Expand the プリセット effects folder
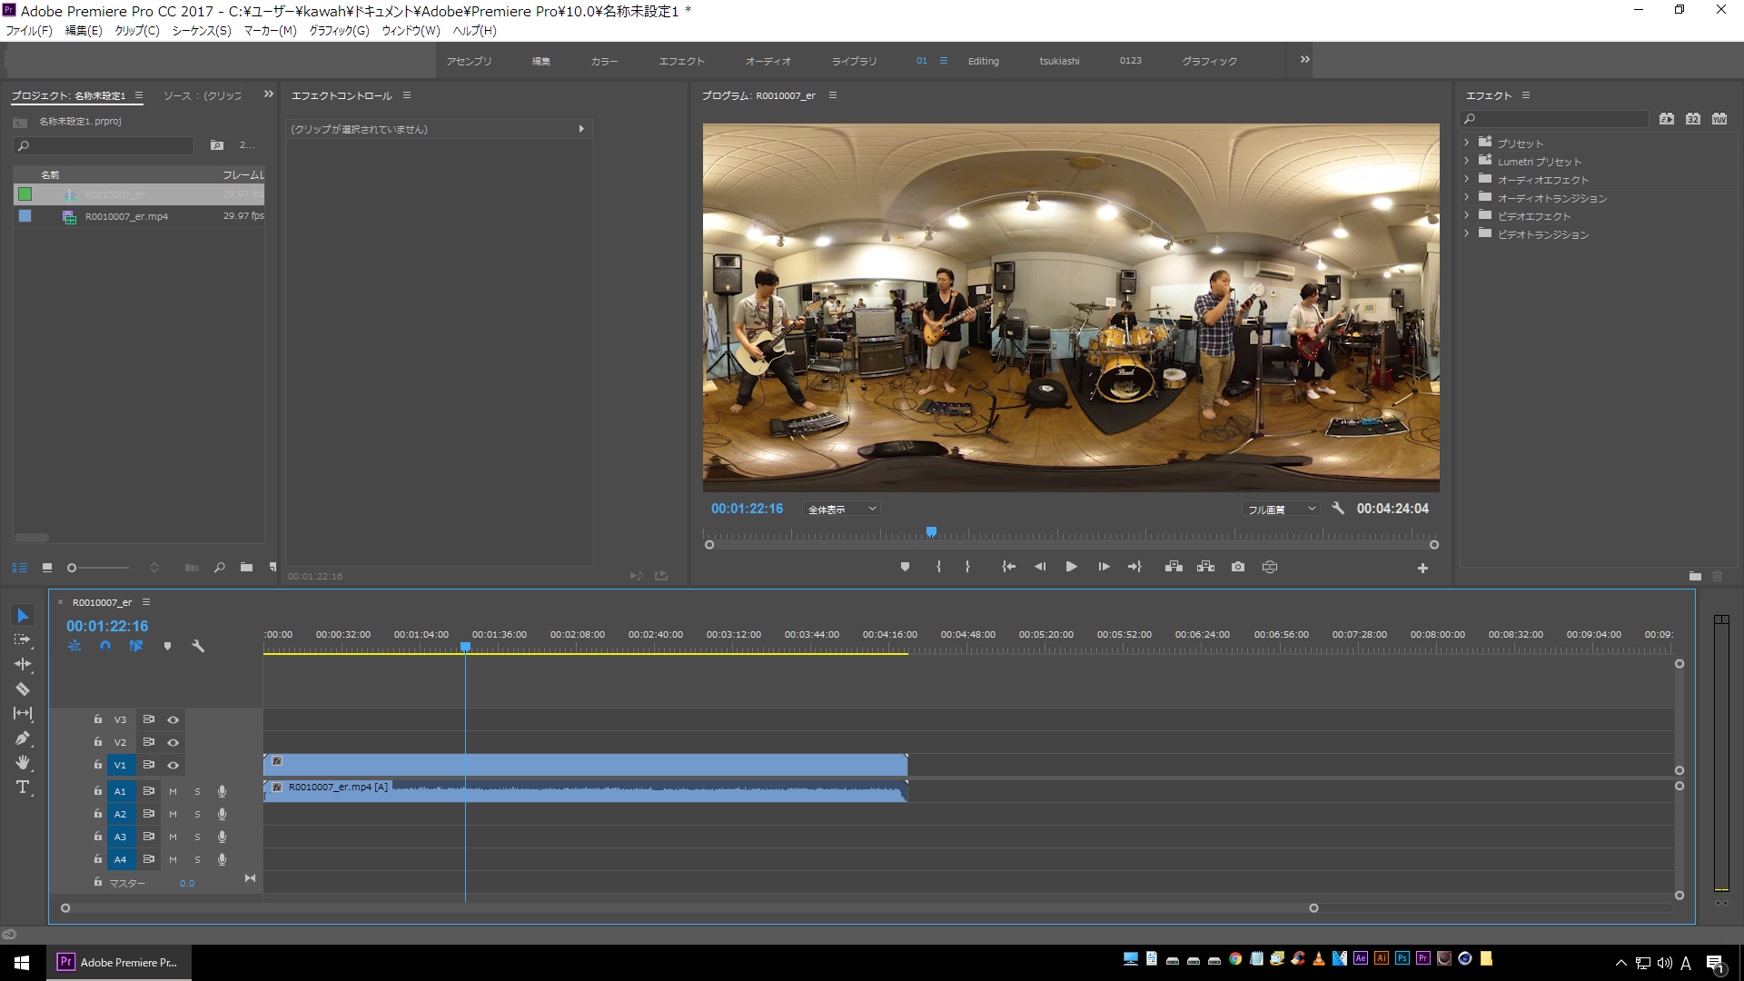1744x981 pixels. (1466, 143)
